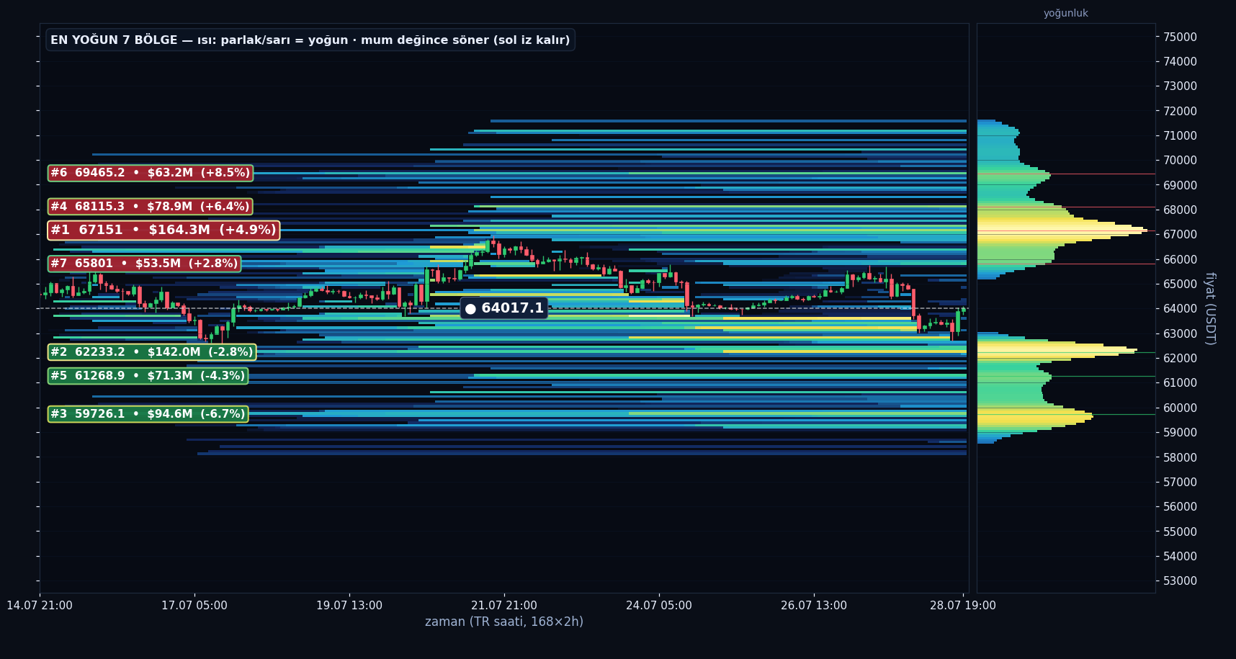Image resolution: width=1236 pixels, height=659 pixels.
Task: Click the 64000 price axis value
Action: pyautogui.click(x=1180, y=309)
